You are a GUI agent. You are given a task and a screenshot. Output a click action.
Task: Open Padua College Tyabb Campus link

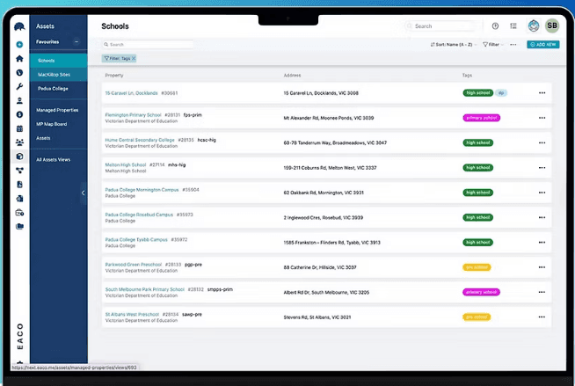[x=136, y=239]
